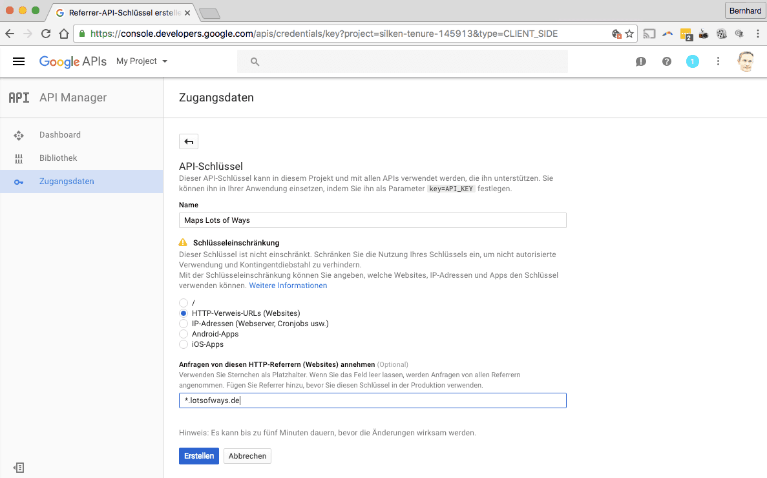The height and width of the screenshot is (478, 767).
Task: Open the My Project dropdown
Action: point(142,61)
